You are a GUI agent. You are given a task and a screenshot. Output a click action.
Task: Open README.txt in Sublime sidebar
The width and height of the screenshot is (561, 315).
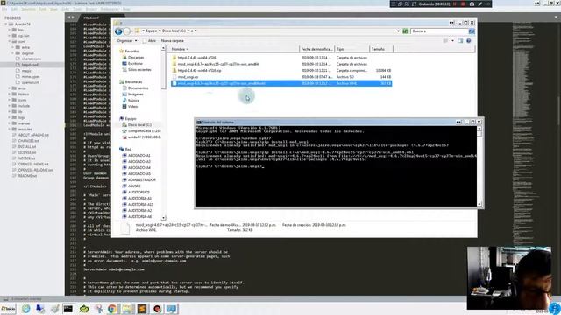coord(27,176)
